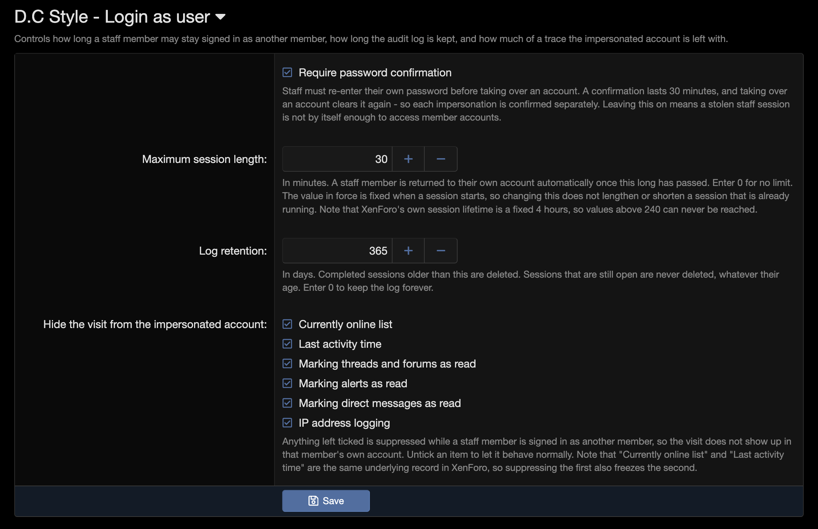This screenshot has height=529, width=818.
Task: Uncheck Last activity time option
Action: [x=287, y=344]
